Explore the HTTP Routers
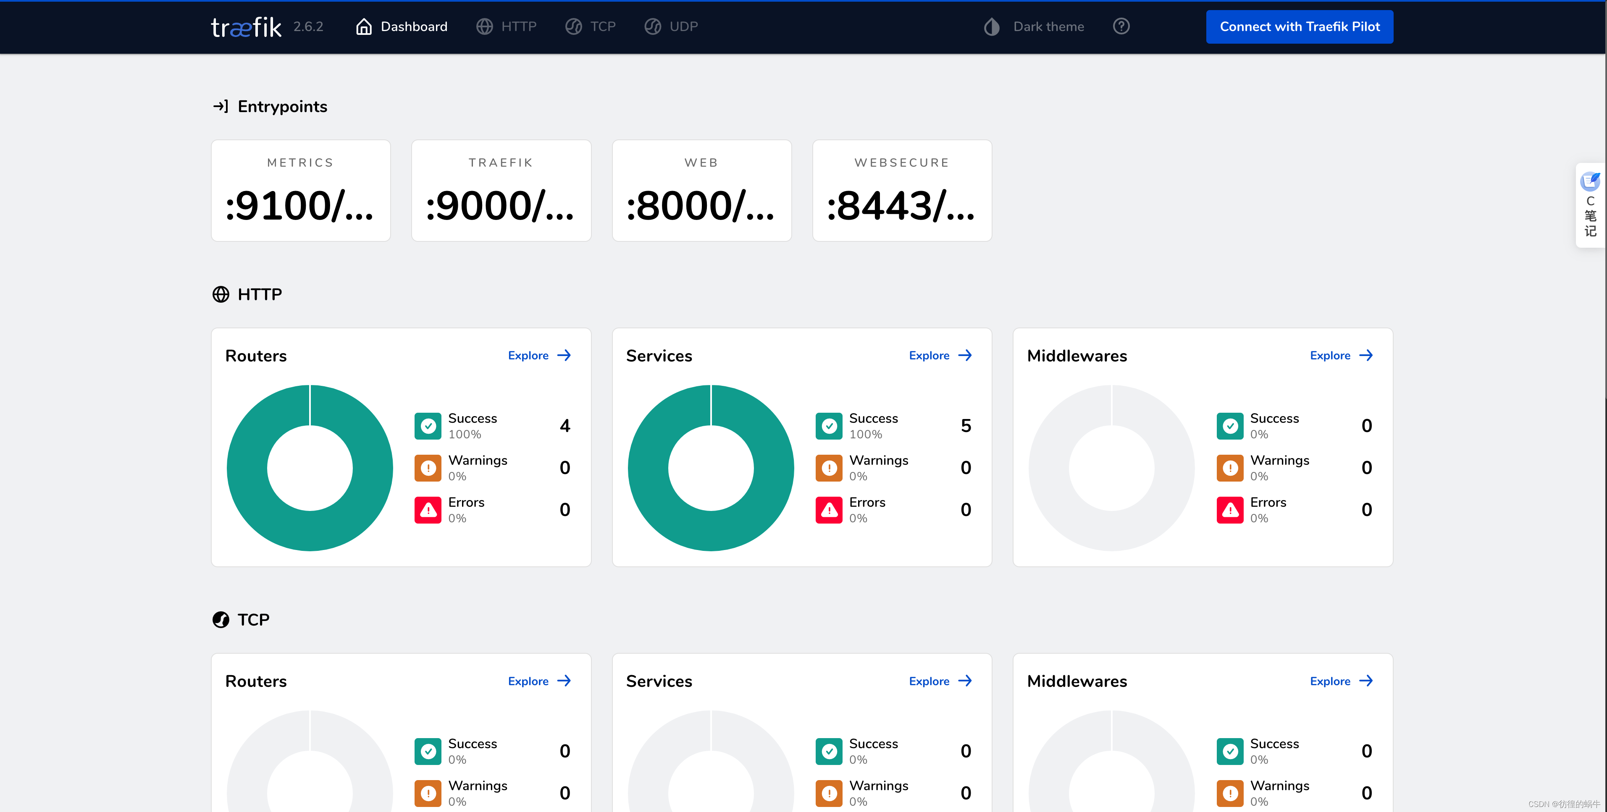Image resolution: width=1607 pixels, height=812 pixels. (539, 356)
